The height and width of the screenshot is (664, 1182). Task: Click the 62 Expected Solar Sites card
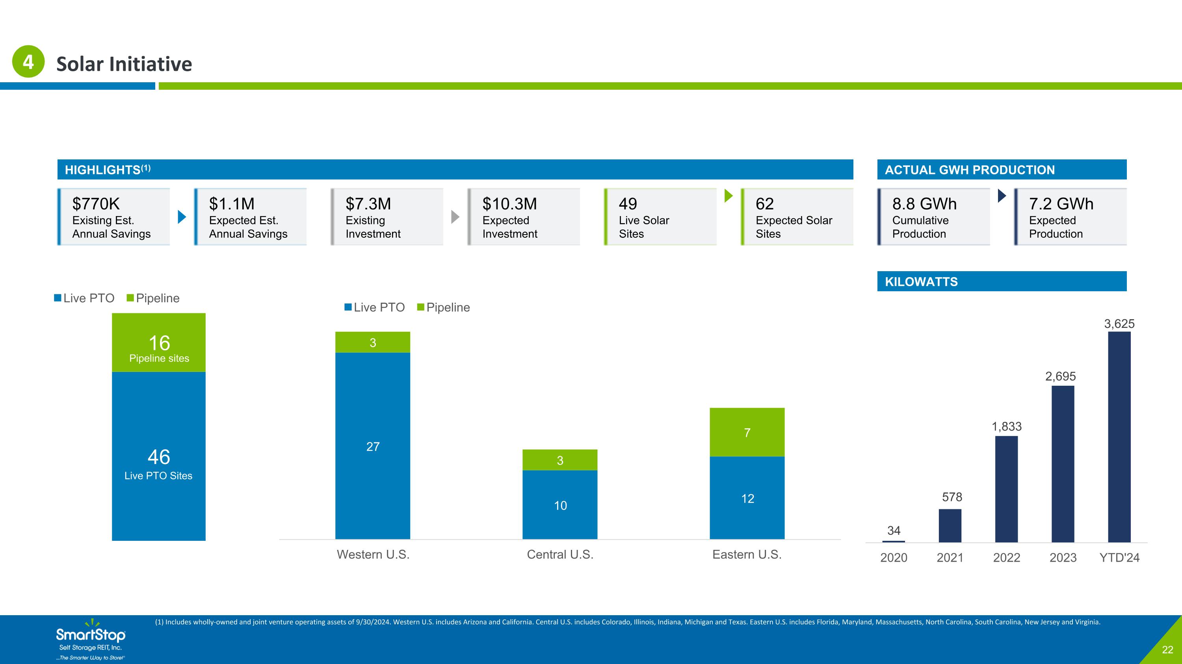797,217
